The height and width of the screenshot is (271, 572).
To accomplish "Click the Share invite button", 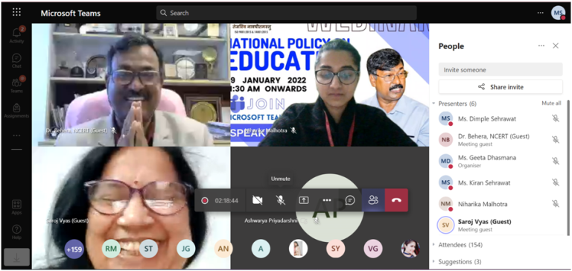I will click(x=500, y=87).
